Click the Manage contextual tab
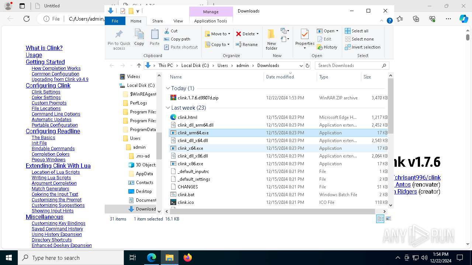This screenshot has width=472, height=265. point(211,12)
